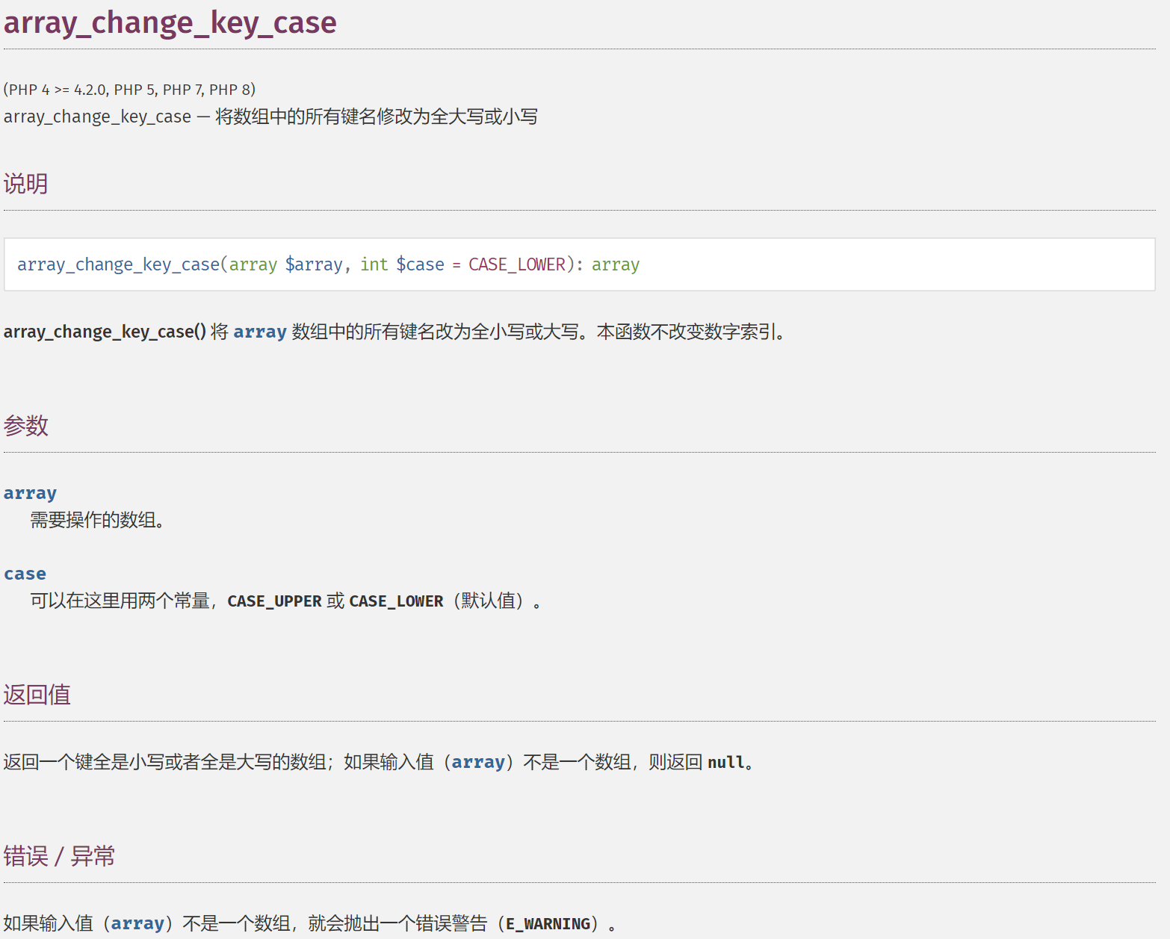The image size is (1170, 939).
Task: Click the int type in the signature
Action: (x=374, y=264)
